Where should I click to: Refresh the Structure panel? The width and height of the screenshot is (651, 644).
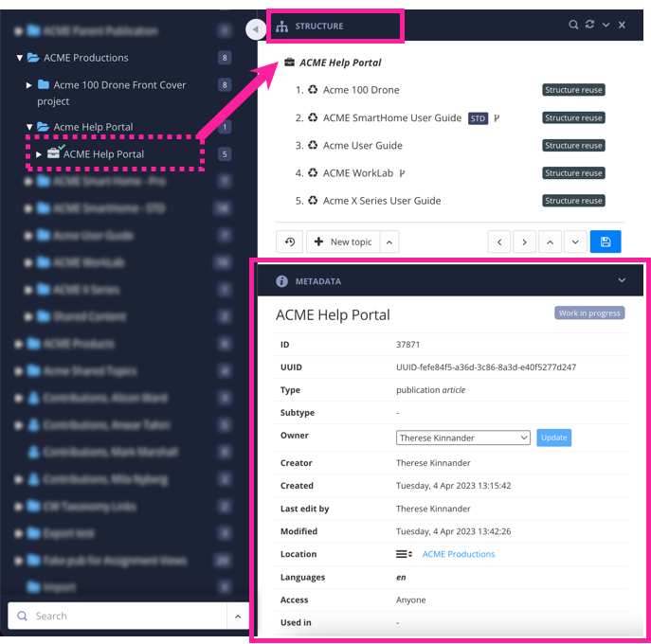tap(590, 25)
